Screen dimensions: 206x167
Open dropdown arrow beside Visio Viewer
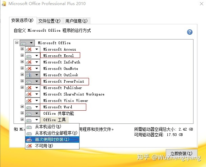37,101
